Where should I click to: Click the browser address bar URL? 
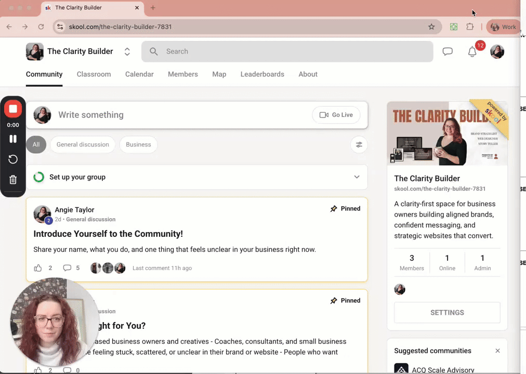coord(120,27)
